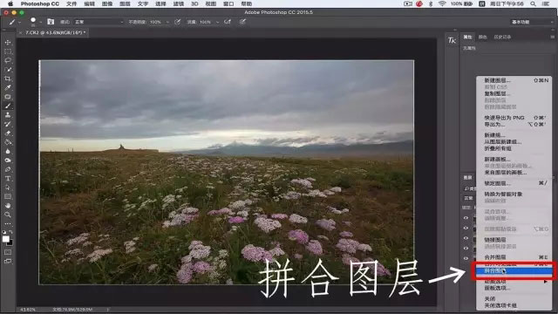The image size is (558, 314).
Task: Choose 合并图层 from the context menu
Action: 514,257
